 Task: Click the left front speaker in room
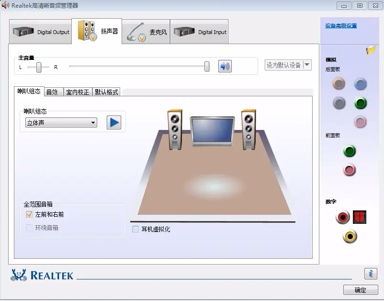click(x=175, y=129)
